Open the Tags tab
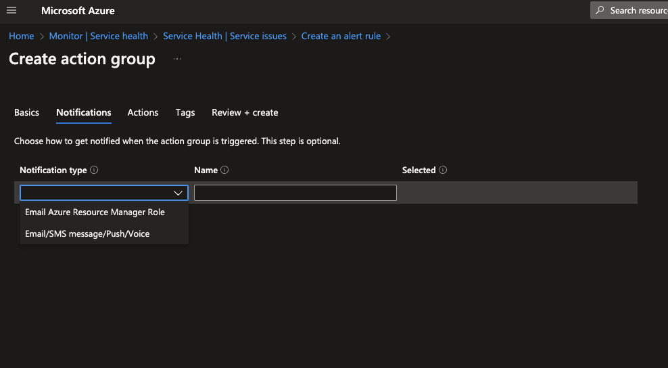This screenshot has width=668, height=368. coord(185,112)
